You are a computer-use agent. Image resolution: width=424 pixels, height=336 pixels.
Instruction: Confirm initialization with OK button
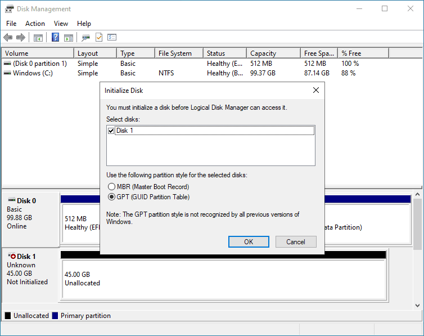coord(249,241)
